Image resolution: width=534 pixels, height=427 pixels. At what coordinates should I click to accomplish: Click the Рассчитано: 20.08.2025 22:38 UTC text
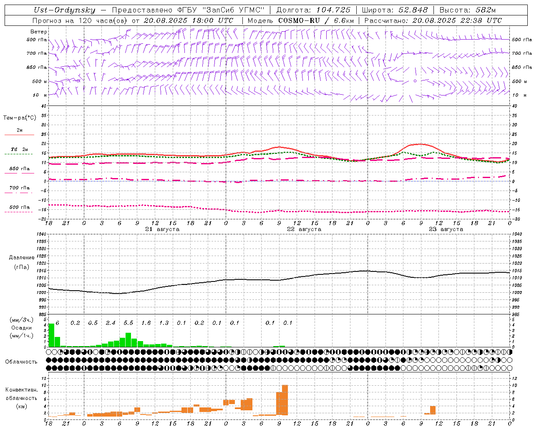coord(433,20)
